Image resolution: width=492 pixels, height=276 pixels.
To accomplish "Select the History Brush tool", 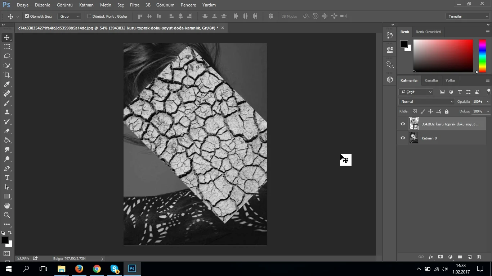I will pyautogui.click(x=7, y=121).
